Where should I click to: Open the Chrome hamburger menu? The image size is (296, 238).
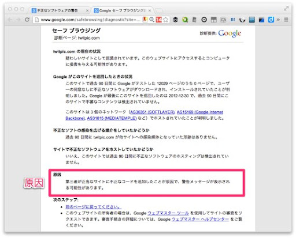click(286, 20)
